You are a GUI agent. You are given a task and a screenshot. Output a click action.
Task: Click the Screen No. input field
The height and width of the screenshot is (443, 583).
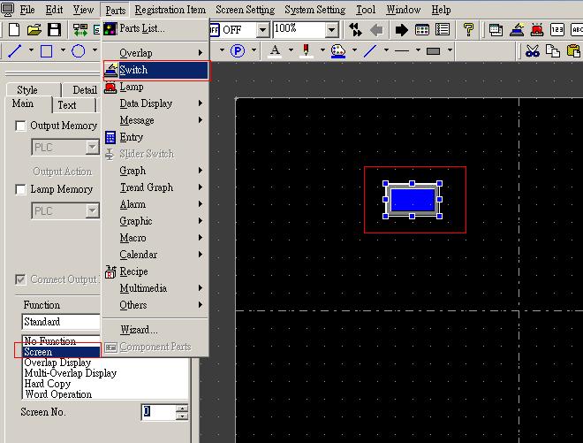pos(157,412)
